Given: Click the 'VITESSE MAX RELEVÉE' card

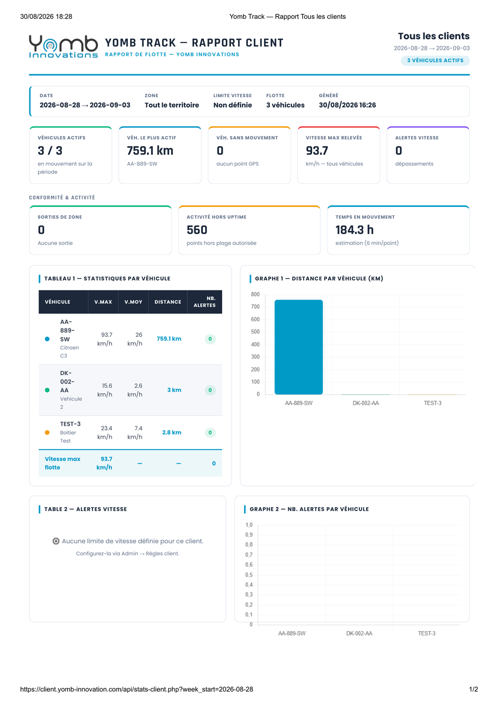Looking at the screenshot, I should [339, 155].
